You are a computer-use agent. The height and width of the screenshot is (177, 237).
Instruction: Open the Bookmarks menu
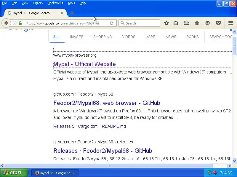click(55, 3)
